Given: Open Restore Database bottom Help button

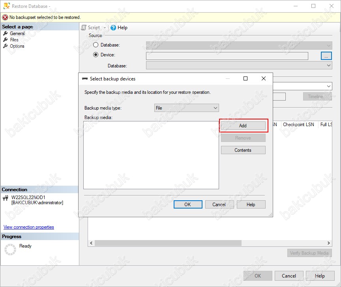Looking at the screenshot, I should (x=320, y=276).
